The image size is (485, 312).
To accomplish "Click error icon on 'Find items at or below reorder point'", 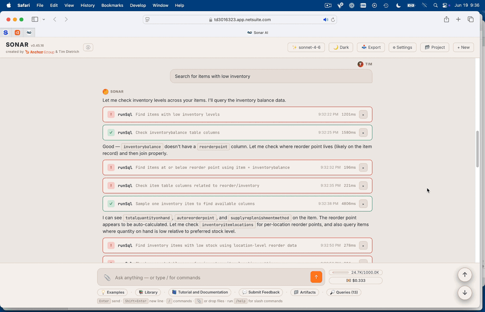I will (111, 168).
